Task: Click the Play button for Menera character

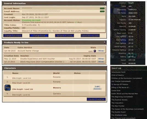Action: click(x=8, y=88)
